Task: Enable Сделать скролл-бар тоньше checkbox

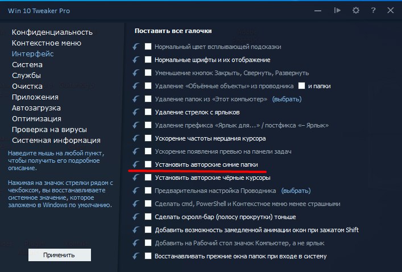Action: point(148,216)
